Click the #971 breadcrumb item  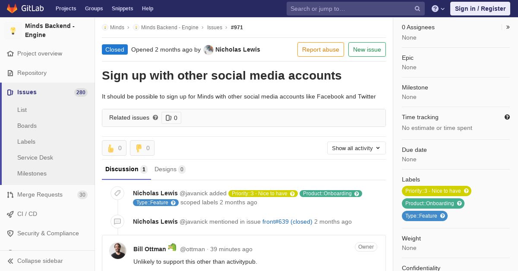[237, 28]
